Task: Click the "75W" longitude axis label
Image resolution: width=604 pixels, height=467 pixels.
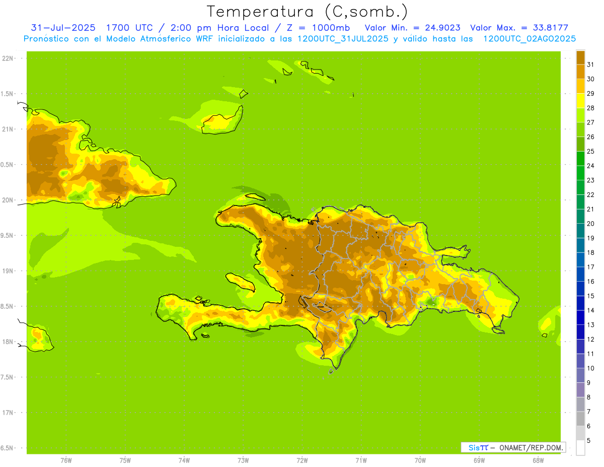Action: point(125,460)
